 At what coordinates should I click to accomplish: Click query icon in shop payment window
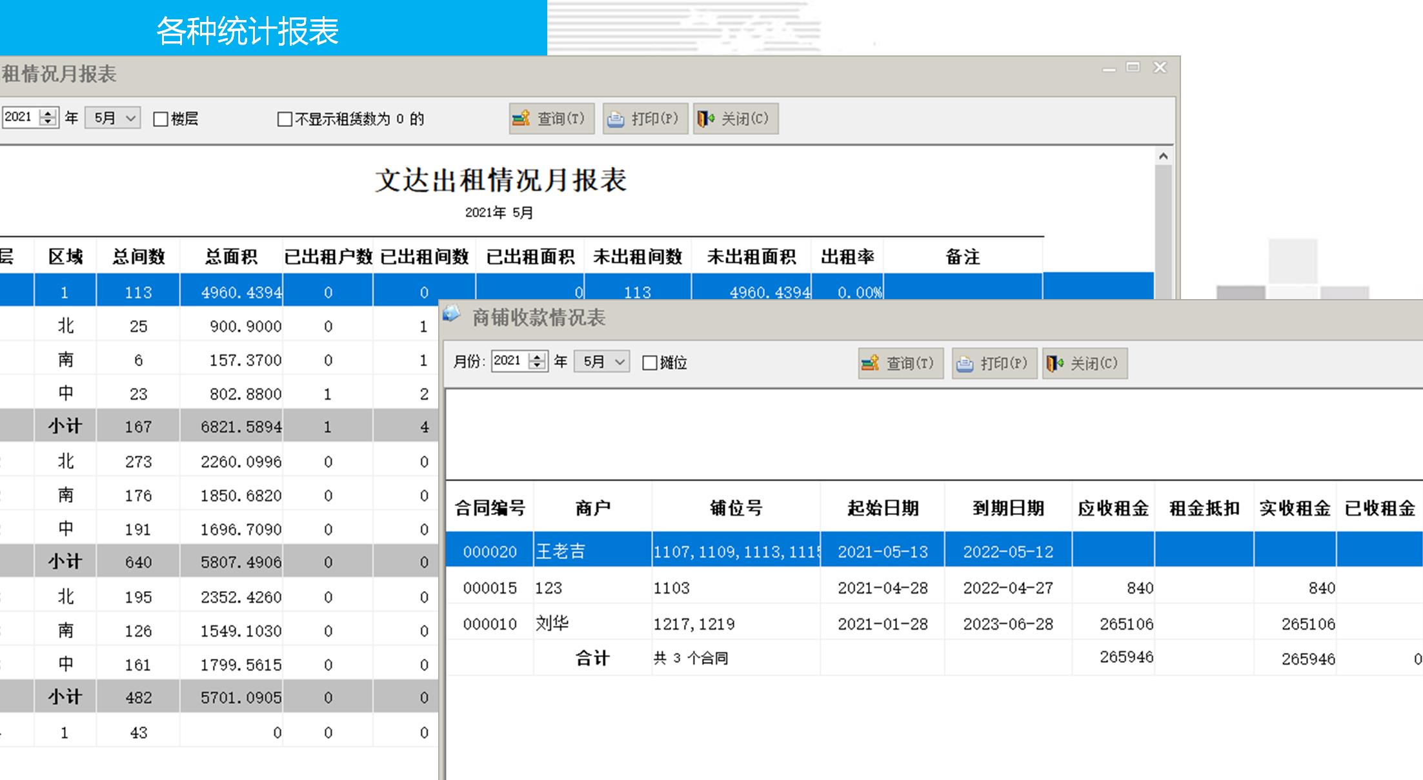[x=870, y=363]
